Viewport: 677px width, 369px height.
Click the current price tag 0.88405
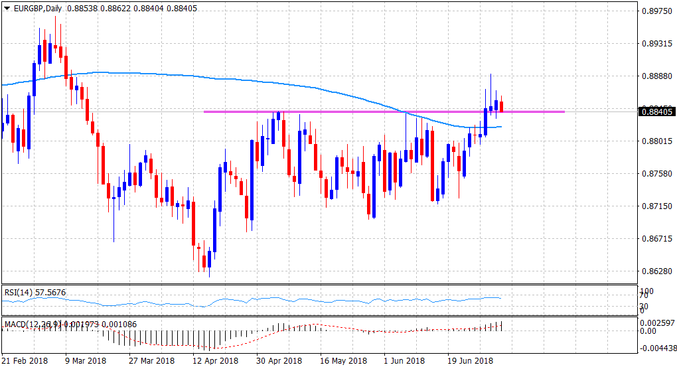pos(657,111)
